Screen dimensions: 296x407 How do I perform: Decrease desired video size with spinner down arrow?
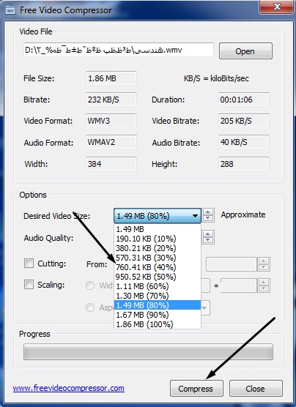tap(207, 218)
